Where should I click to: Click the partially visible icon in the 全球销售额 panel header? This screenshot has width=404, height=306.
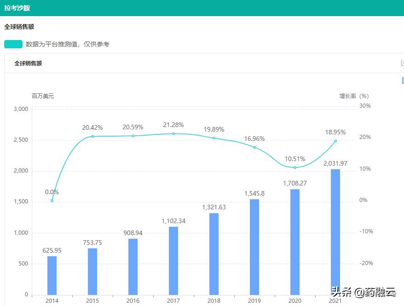pos(402,64)
